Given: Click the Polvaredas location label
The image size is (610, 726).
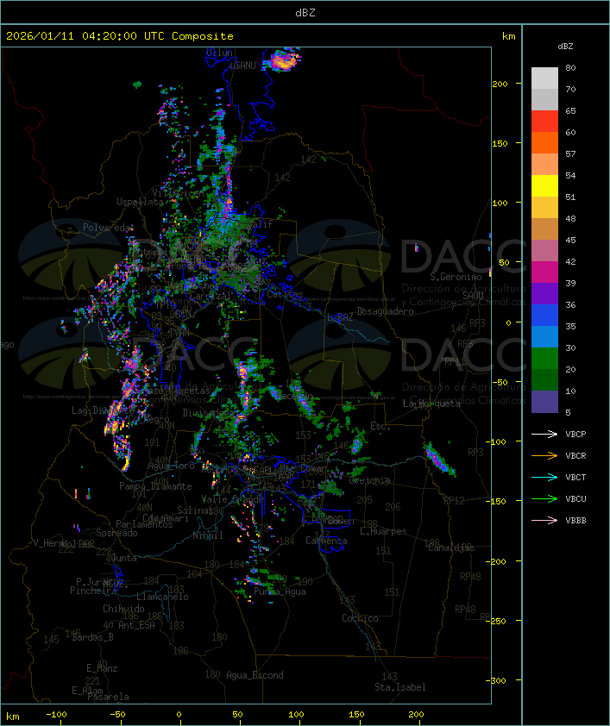Looking at the screenshot, I should (109, 228).
